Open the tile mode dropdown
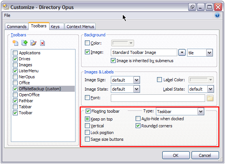Image resolution: width=225 pixels, height=164 pixels. click(209, 53)
